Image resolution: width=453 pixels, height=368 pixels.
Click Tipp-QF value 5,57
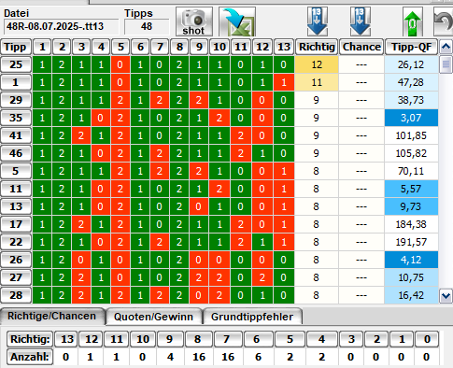point(411,189)
